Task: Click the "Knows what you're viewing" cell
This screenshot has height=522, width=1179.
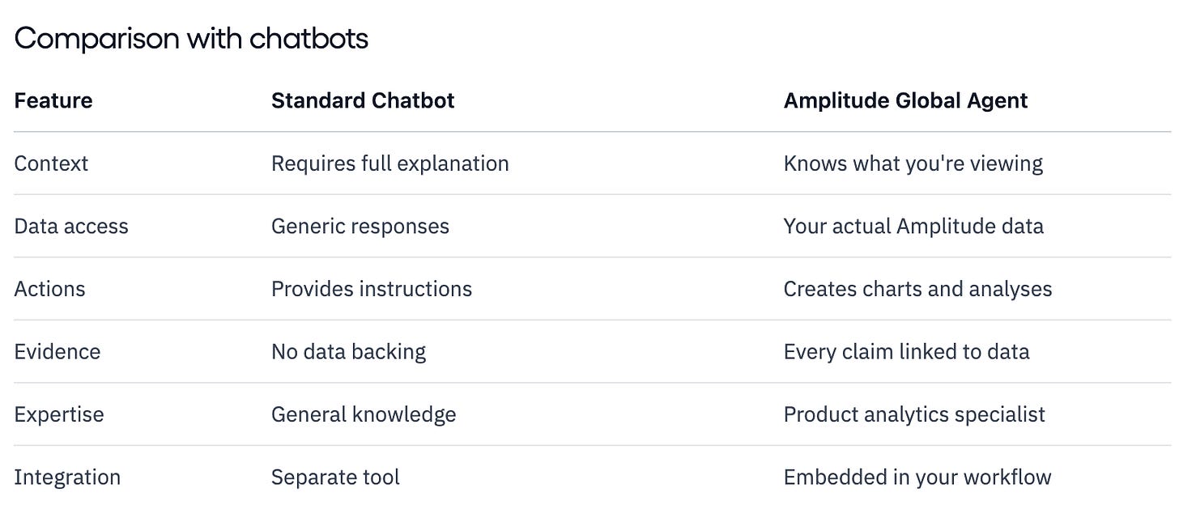Action: [913, 163]
